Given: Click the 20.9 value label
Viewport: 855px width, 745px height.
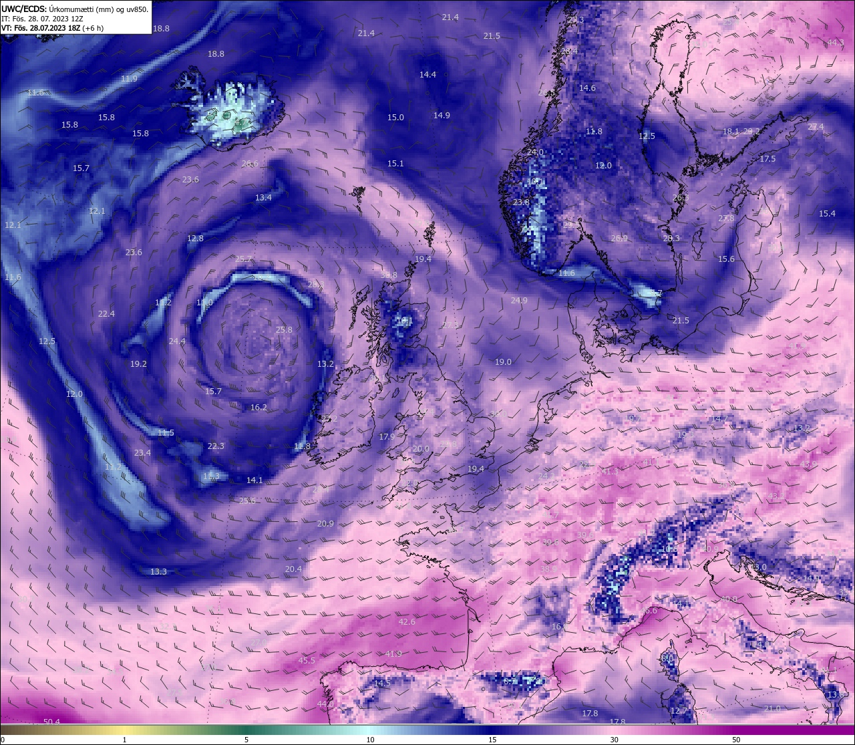Looking at the screenshot, I should (x=325, y=523).
